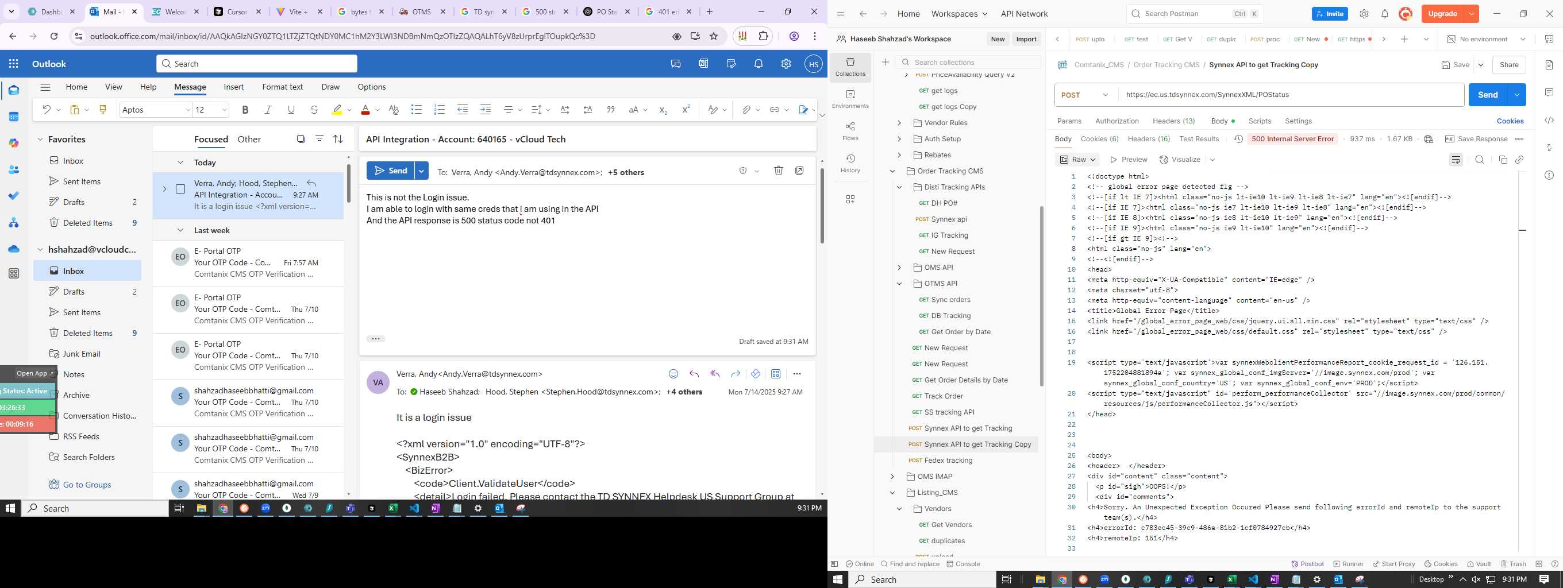This screenshot has height=588, width=1563.
Task: Expand the Vendor Rules folder
Action: coord(900,122)
